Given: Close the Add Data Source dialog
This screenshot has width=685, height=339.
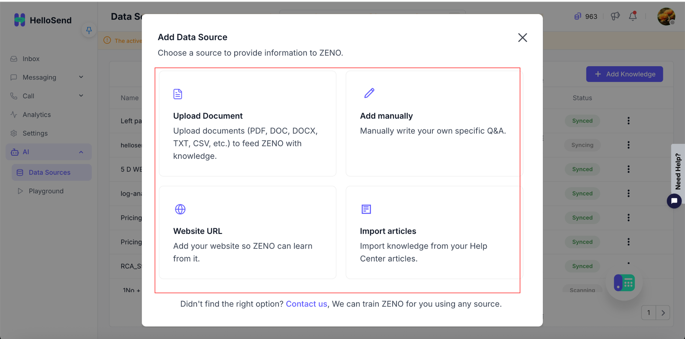Looking at the screenshot, I should (522, 37).
